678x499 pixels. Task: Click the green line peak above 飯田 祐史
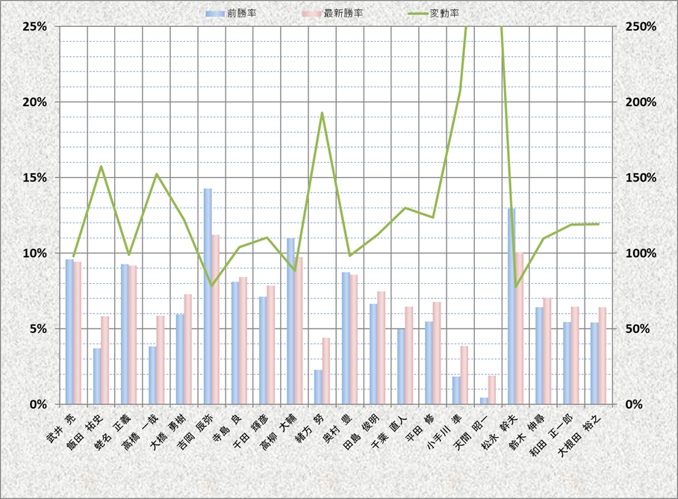101,167
